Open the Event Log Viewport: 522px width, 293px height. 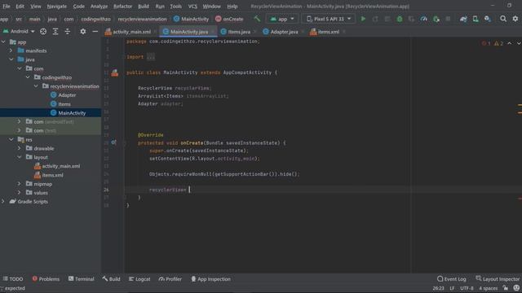pos(451,279)
